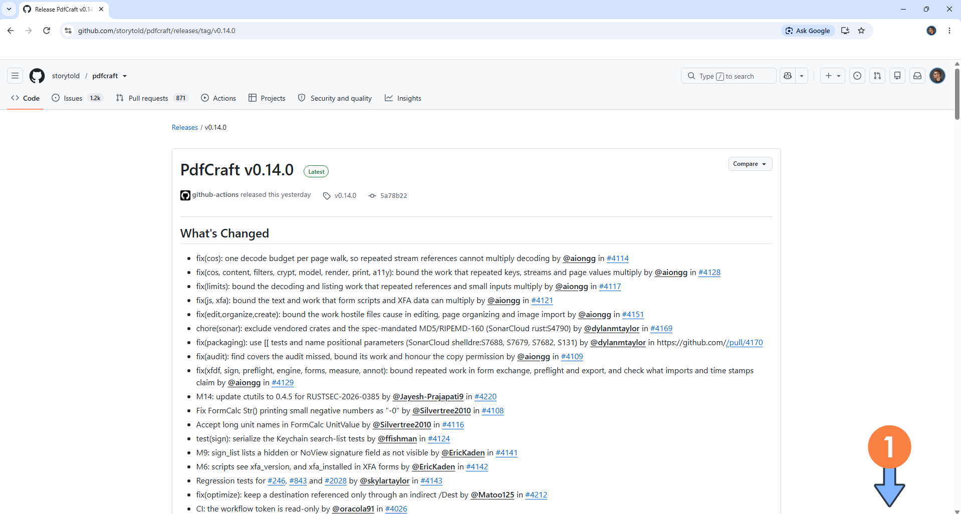Open the Create new plus menu
Image resolution: width=961 pixels, height=514 pixels.
[833, 76]
